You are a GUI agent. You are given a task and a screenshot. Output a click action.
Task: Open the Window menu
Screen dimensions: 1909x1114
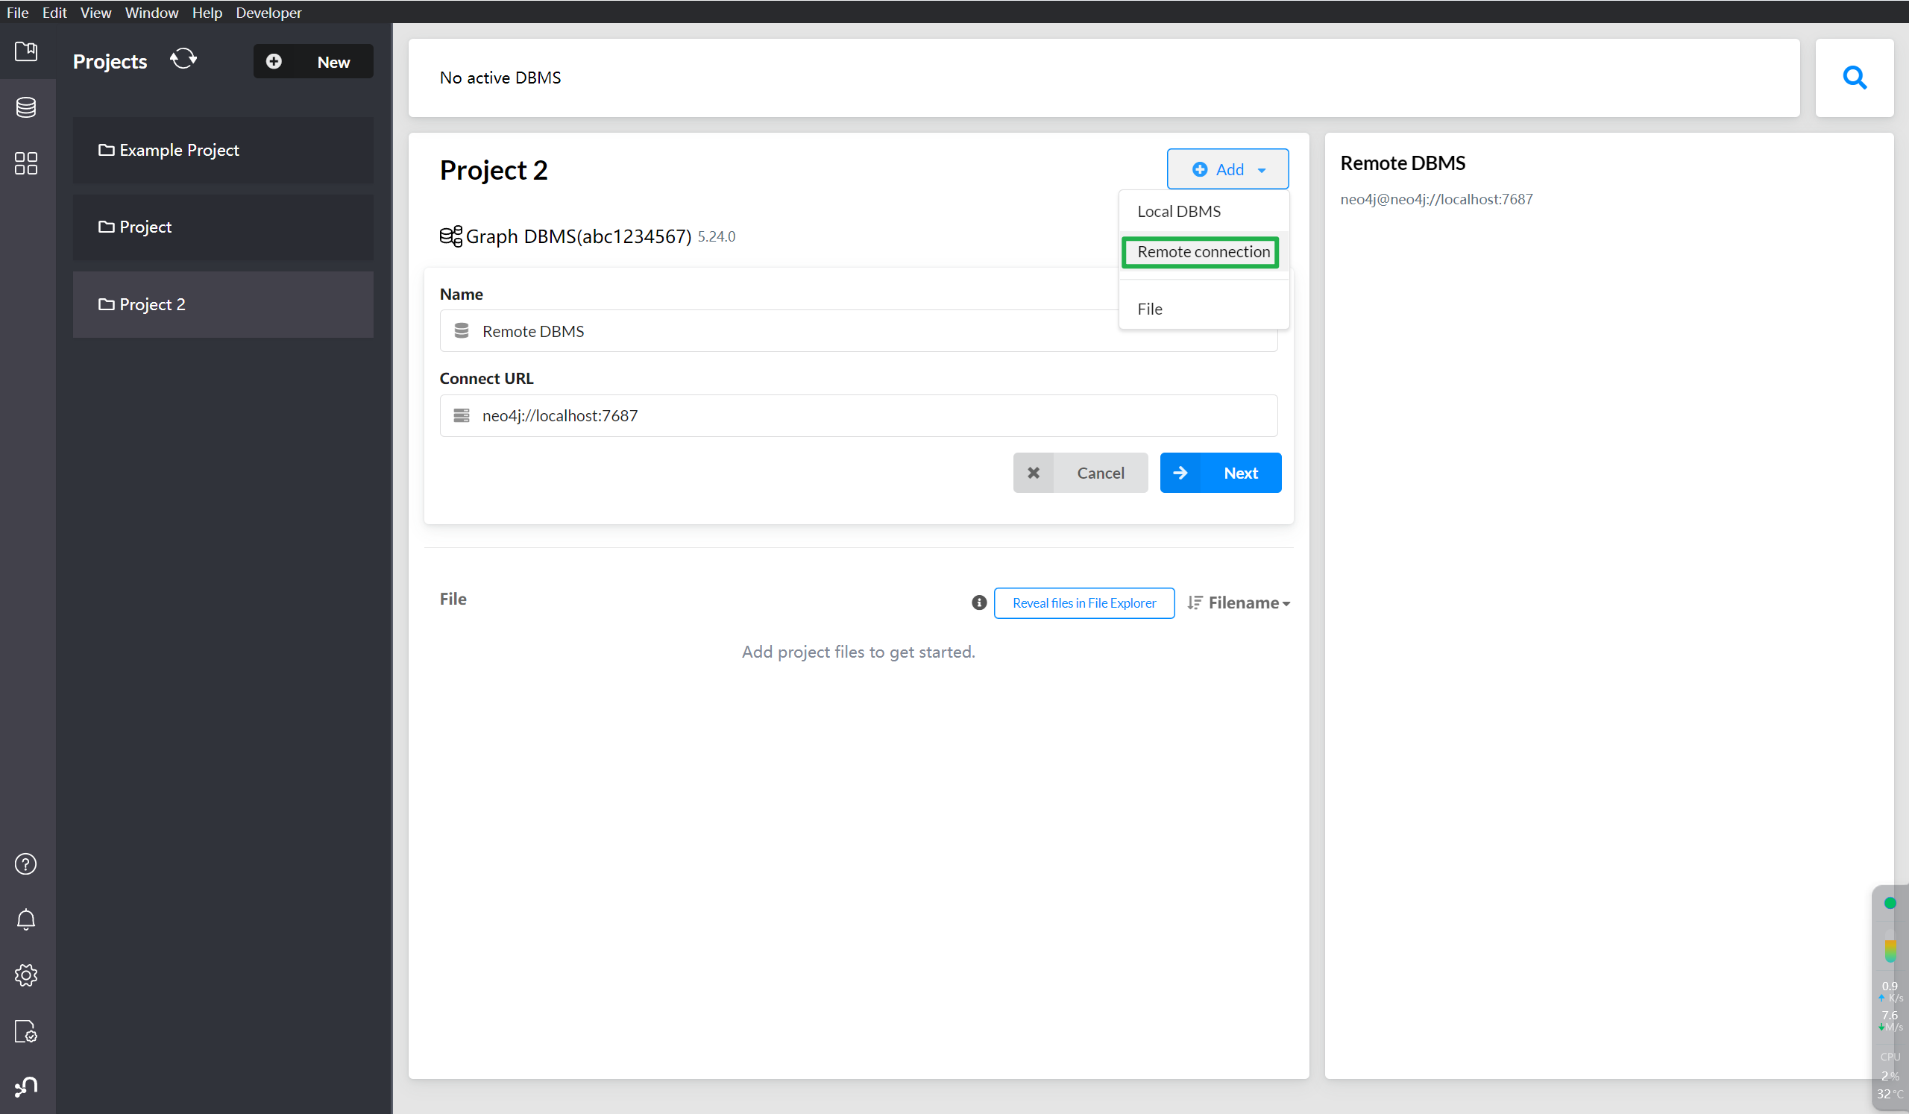tap(151, 12)
